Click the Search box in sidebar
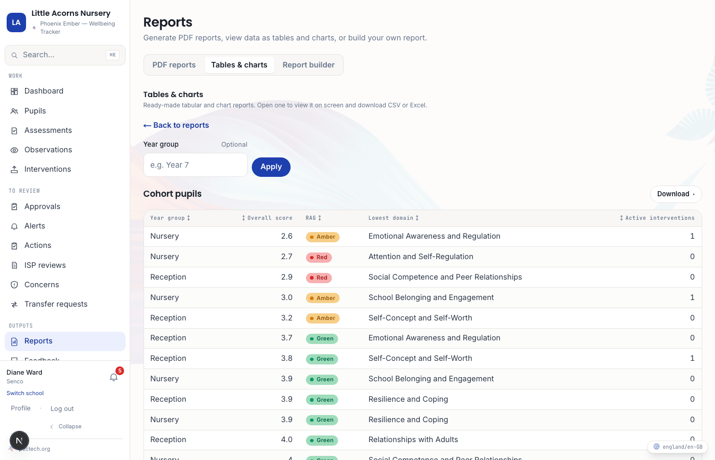 click(x=65, y=55)
